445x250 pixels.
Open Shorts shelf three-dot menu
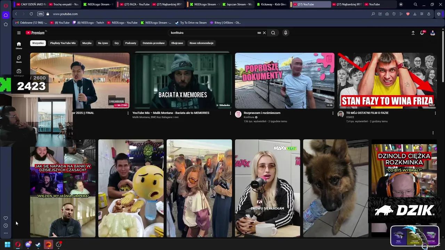[x=433, y=133]
